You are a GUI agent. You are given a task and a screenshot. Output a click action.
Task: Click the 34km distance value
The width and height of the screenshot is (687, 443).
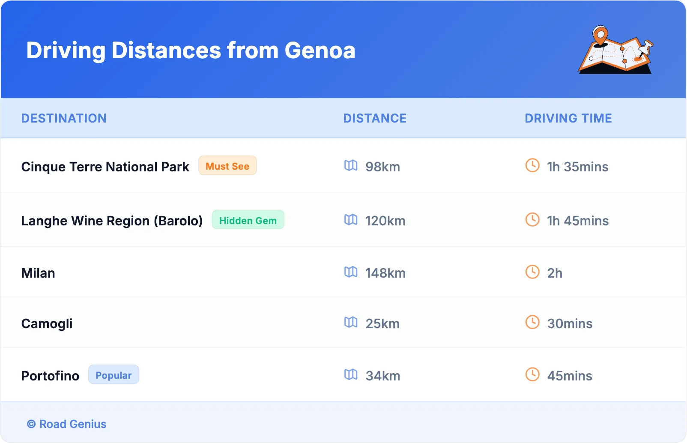(x=383, y=376)
